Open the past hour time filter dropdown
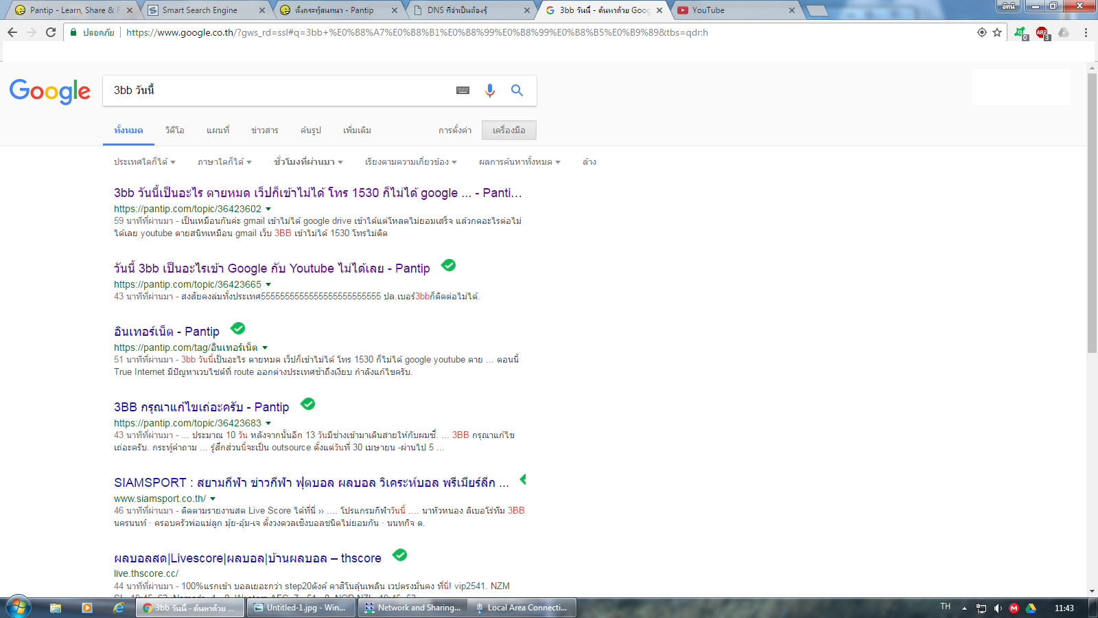The image size is (1098, 618). click(308, 162)
